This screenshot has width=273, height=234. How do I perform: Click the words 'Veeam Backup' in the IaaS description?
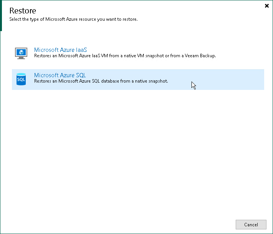point(200,56)
